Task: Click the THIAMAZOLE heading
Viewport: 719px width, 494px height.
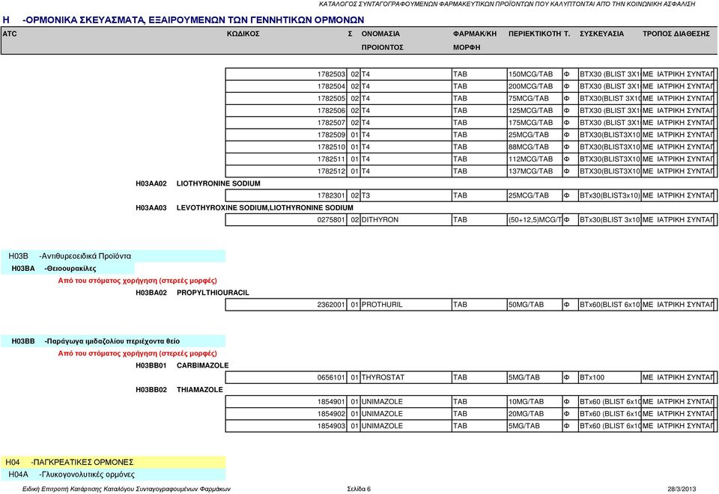Action: (x=199, y=390)
